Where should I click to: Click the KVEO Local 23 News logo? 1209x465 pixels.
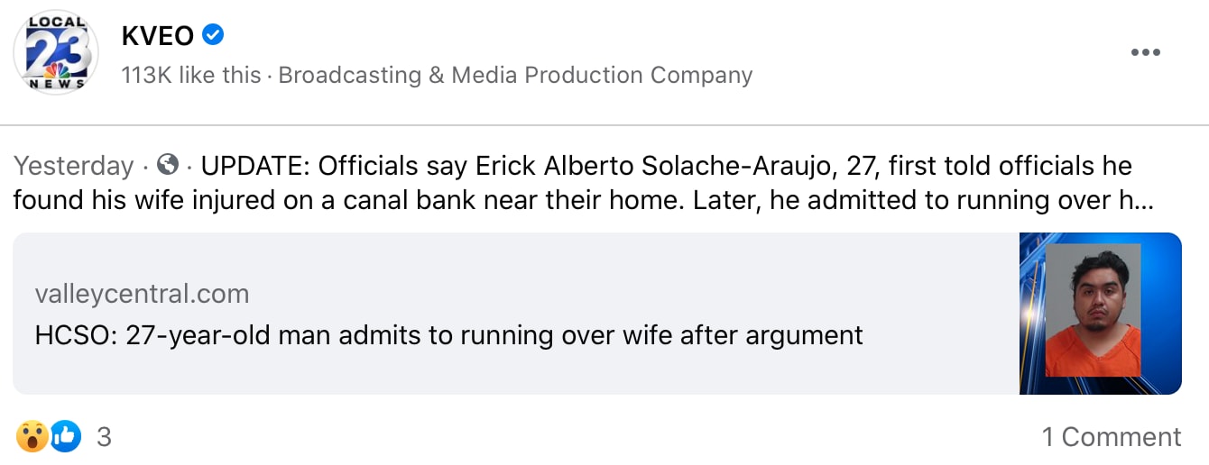[56, 54]
